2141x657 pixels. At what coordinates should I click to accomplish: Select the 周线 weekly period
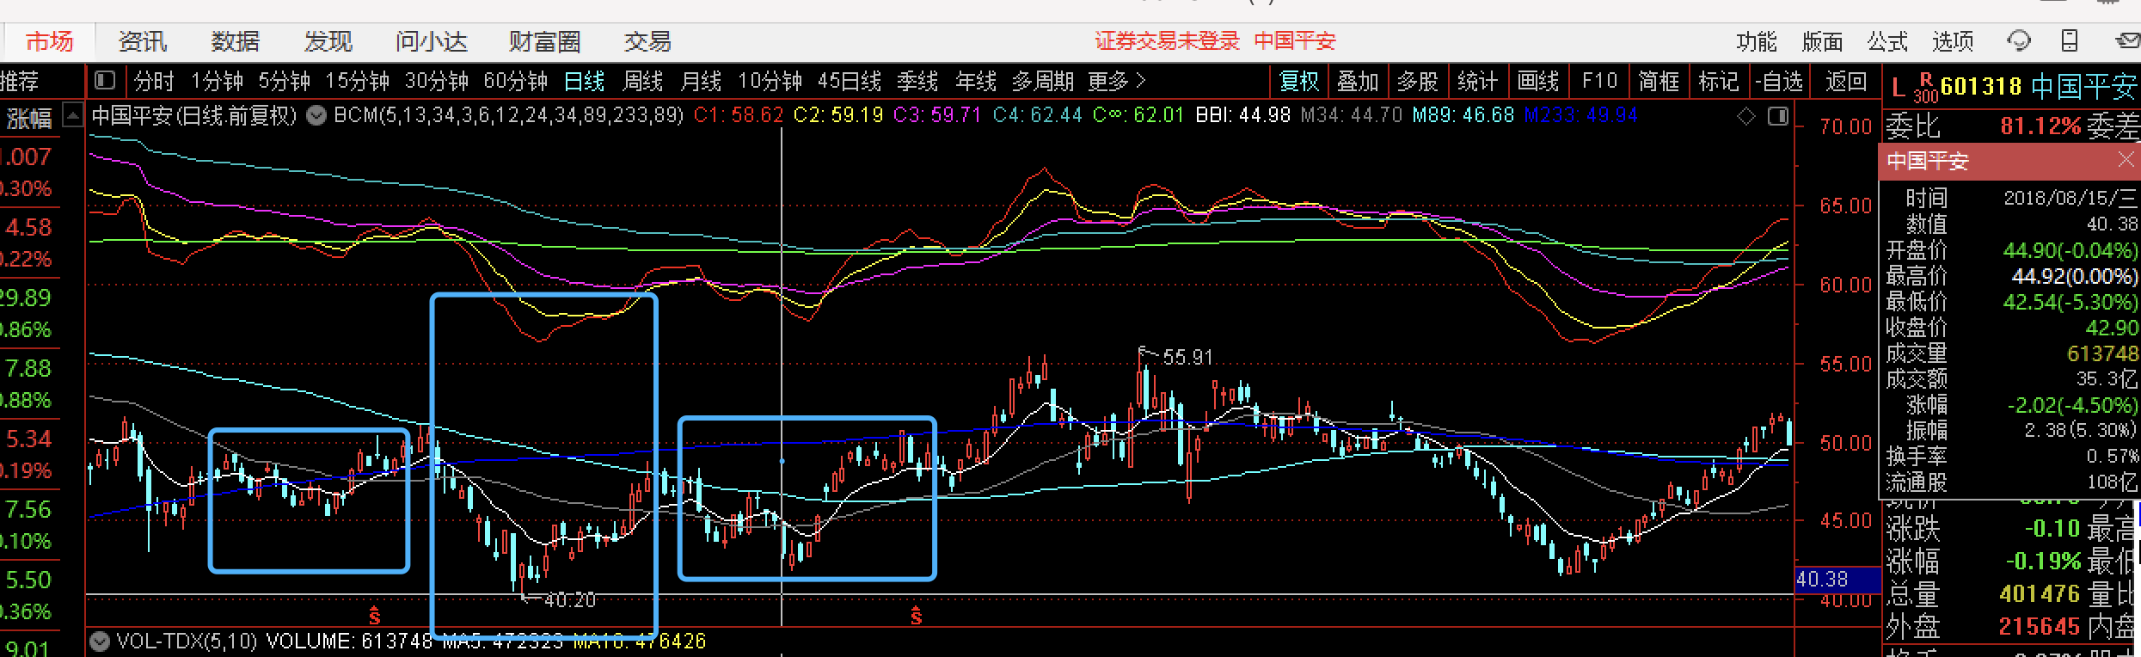click(x=642, y=81)
